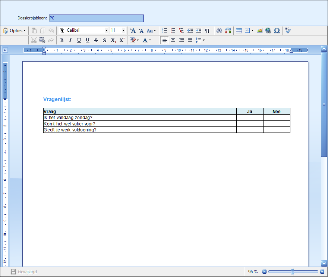Toggle italic formatting
The image size is (328, 277).
coord(70,40)
